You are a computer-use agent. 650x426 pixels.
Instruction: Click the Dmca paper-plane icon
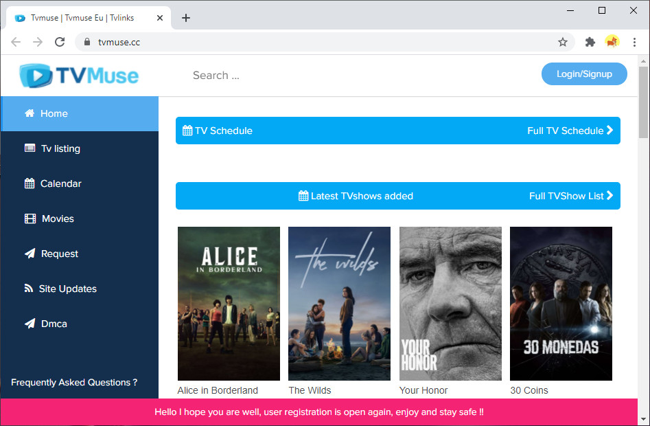(x=30, y=324)
